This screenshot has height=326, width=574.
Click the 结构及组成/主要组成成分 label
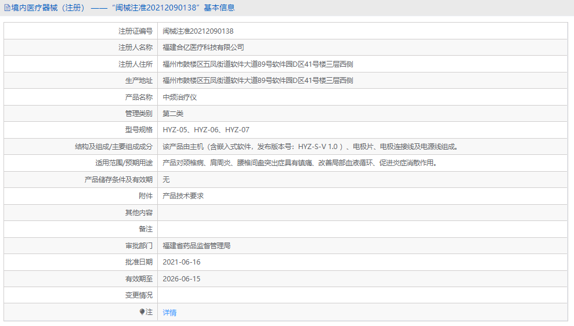pos(114,147)
